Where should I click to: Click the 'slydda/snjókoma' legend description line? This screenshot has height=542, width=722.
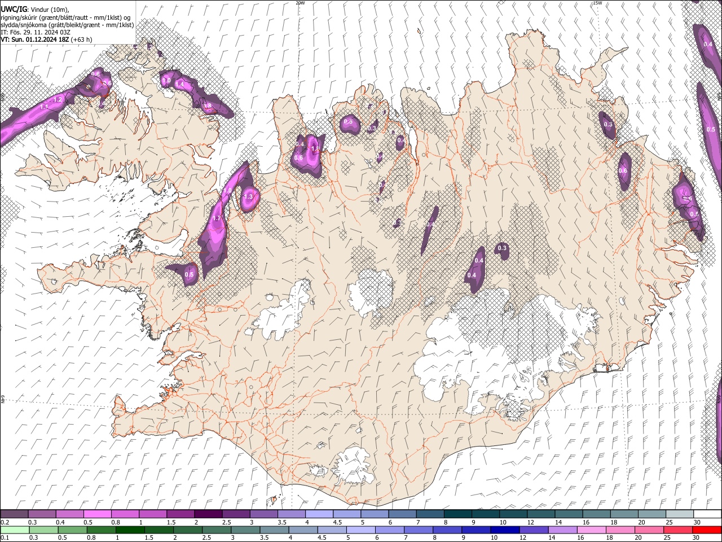67,25
